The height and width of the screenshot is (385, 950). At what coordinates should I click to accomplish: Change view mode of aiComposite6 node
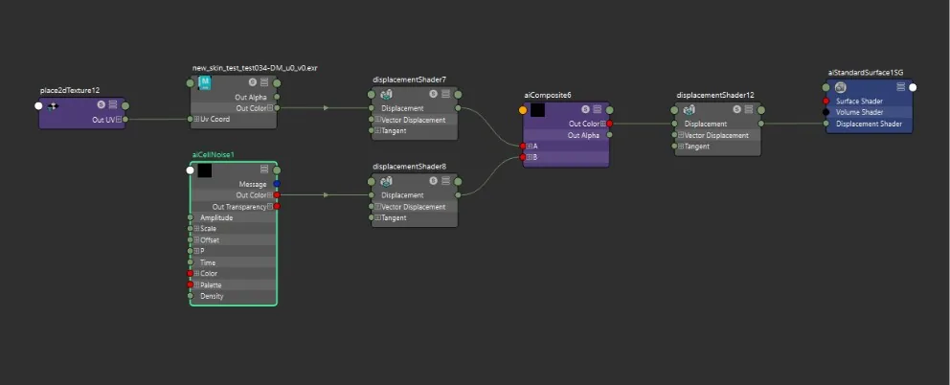598,109
